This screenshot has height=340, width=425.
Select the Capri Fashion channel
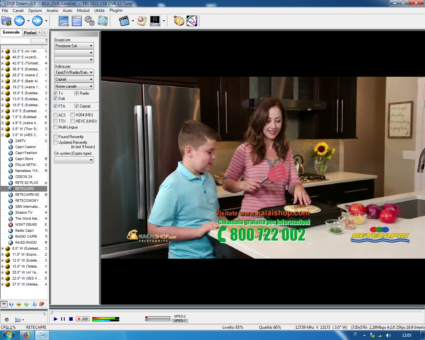click(x=26, y=153)
